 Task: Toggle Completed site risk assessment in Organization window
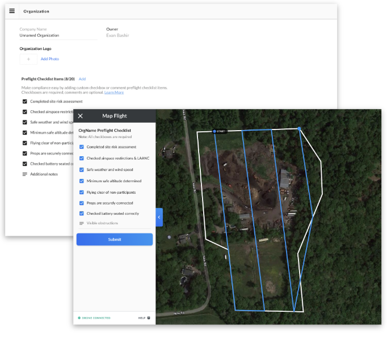pos(24,102)
